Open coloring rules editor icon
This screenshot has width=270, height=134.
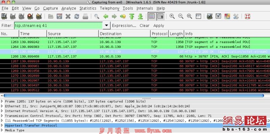click(x=227, y=16)
